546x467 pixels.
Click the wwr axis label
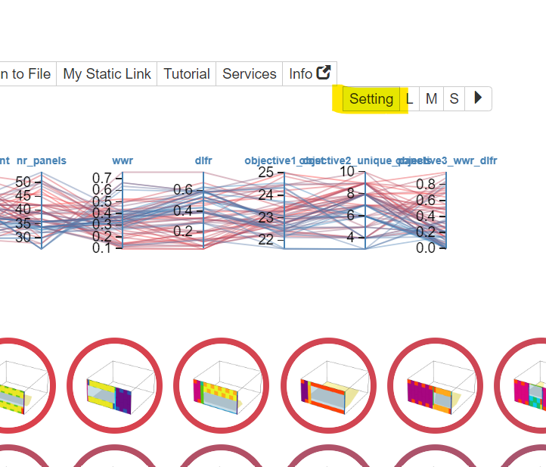click(x=123, y=160)
